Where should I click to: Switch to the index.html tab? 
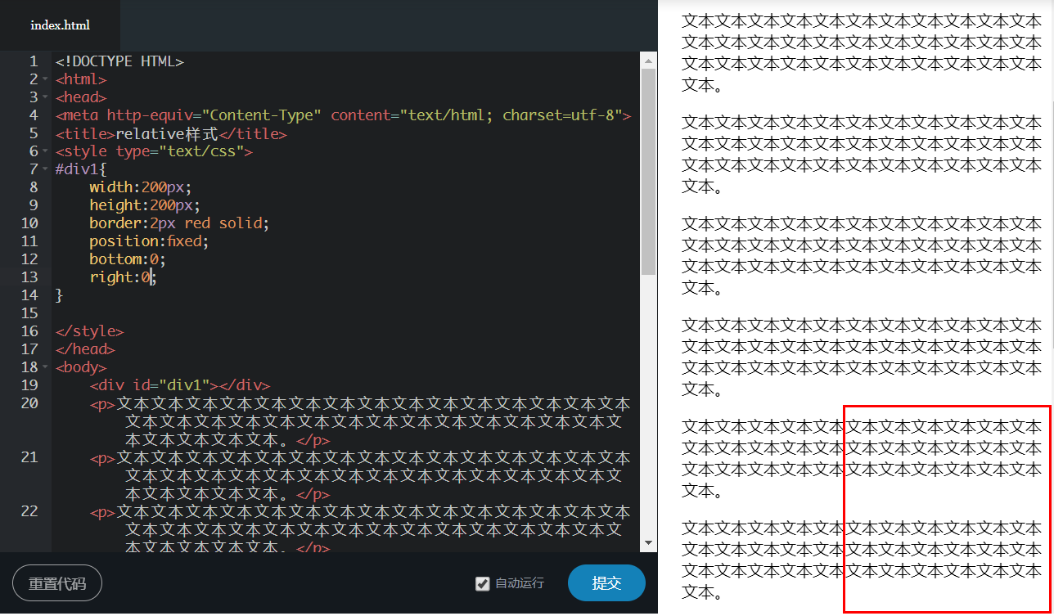[60, 25]
